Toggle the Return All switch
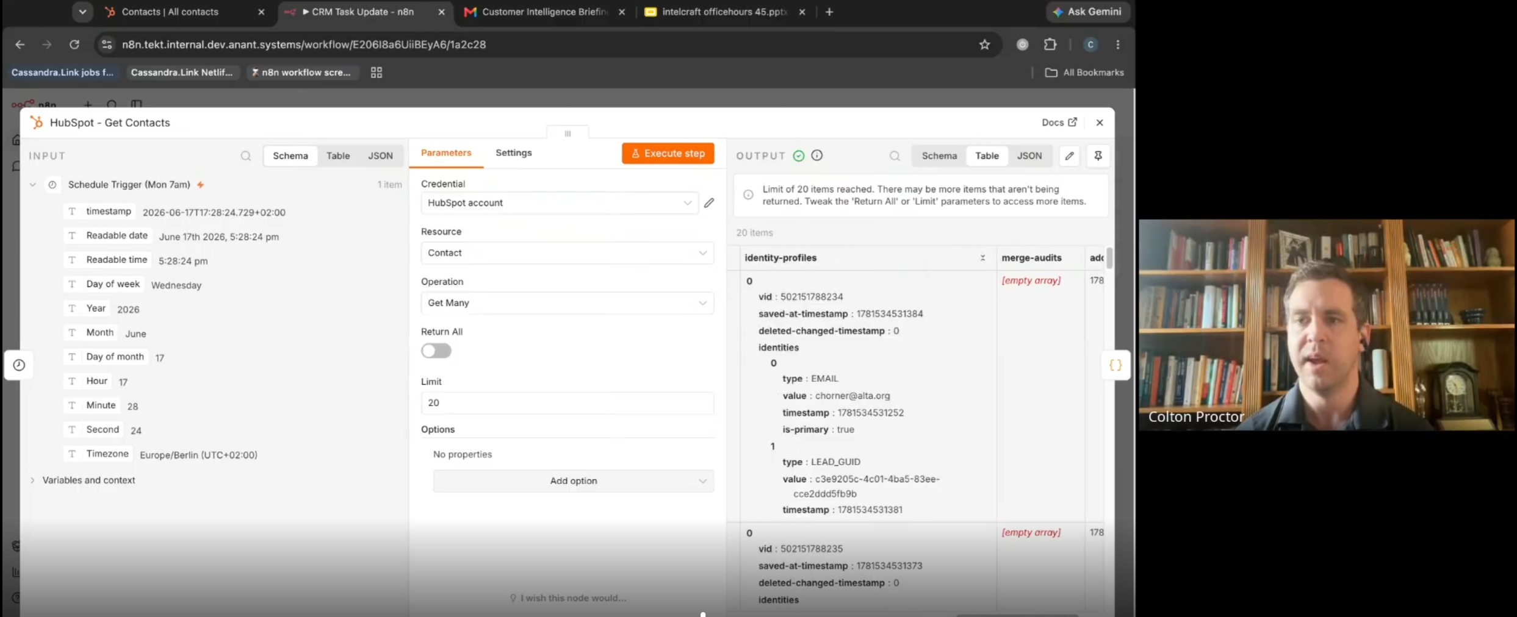The width and height of the screenshot is (1517, 617). 436,351
